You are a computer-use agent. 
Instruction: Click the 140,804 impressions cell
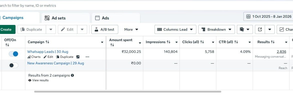point(171,52)
